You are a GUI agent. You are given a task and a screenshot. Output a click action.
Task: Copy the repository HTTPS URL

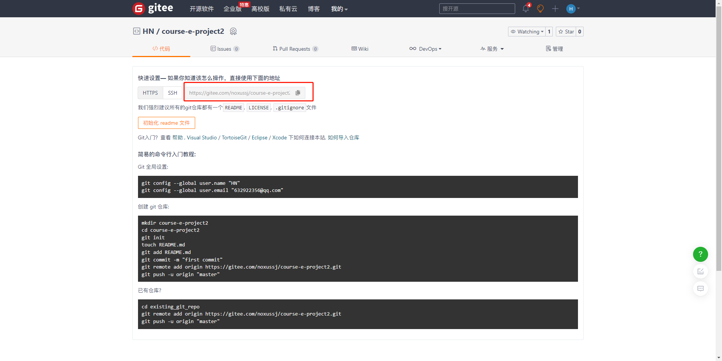298,93
